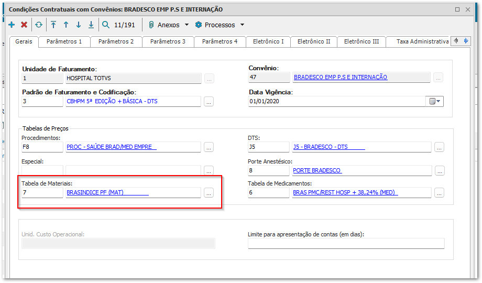Click the Especial description field

pyautogui.click(x=133, y=170)
